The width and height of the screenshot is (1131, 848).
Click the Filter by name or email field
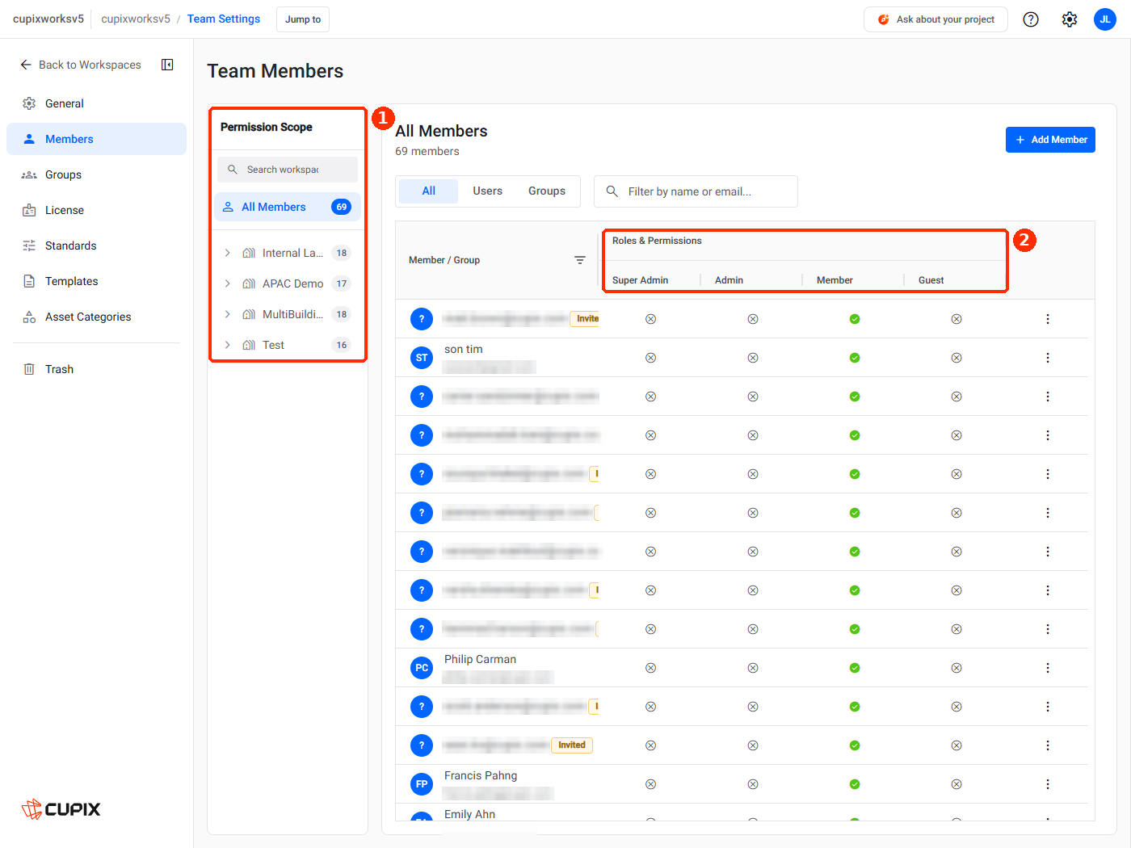(696, 191)
